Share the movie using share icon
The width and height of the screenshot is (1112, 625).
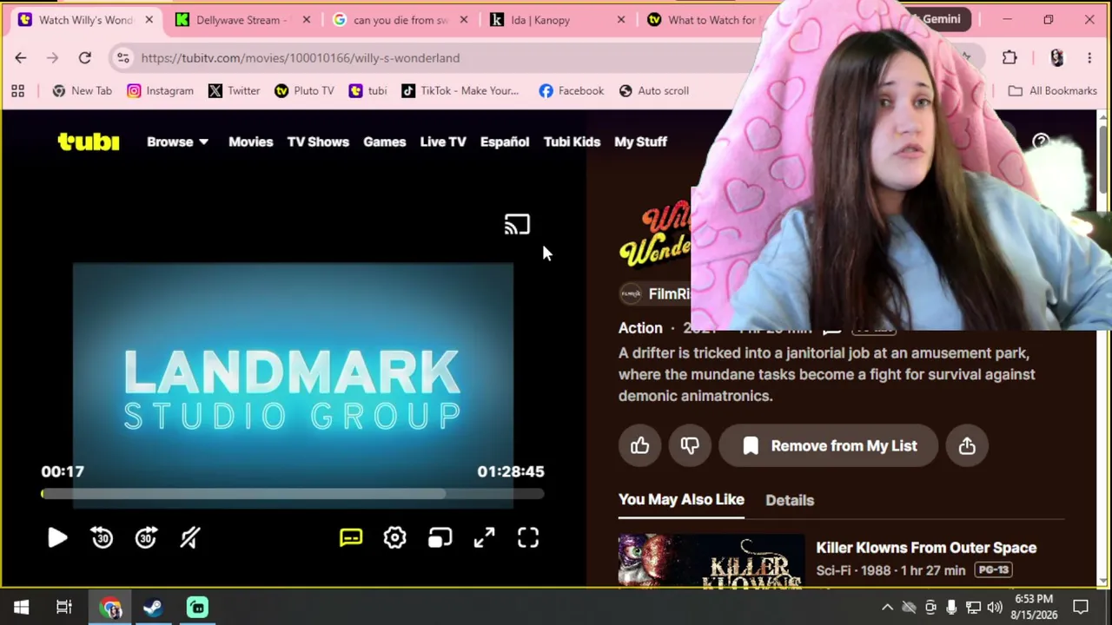pyautogui.click(x=967, y=446)
